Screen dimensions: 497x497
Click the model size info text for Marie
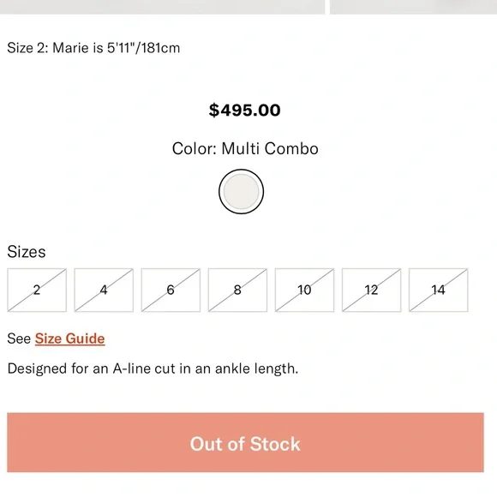click(93, 48)
